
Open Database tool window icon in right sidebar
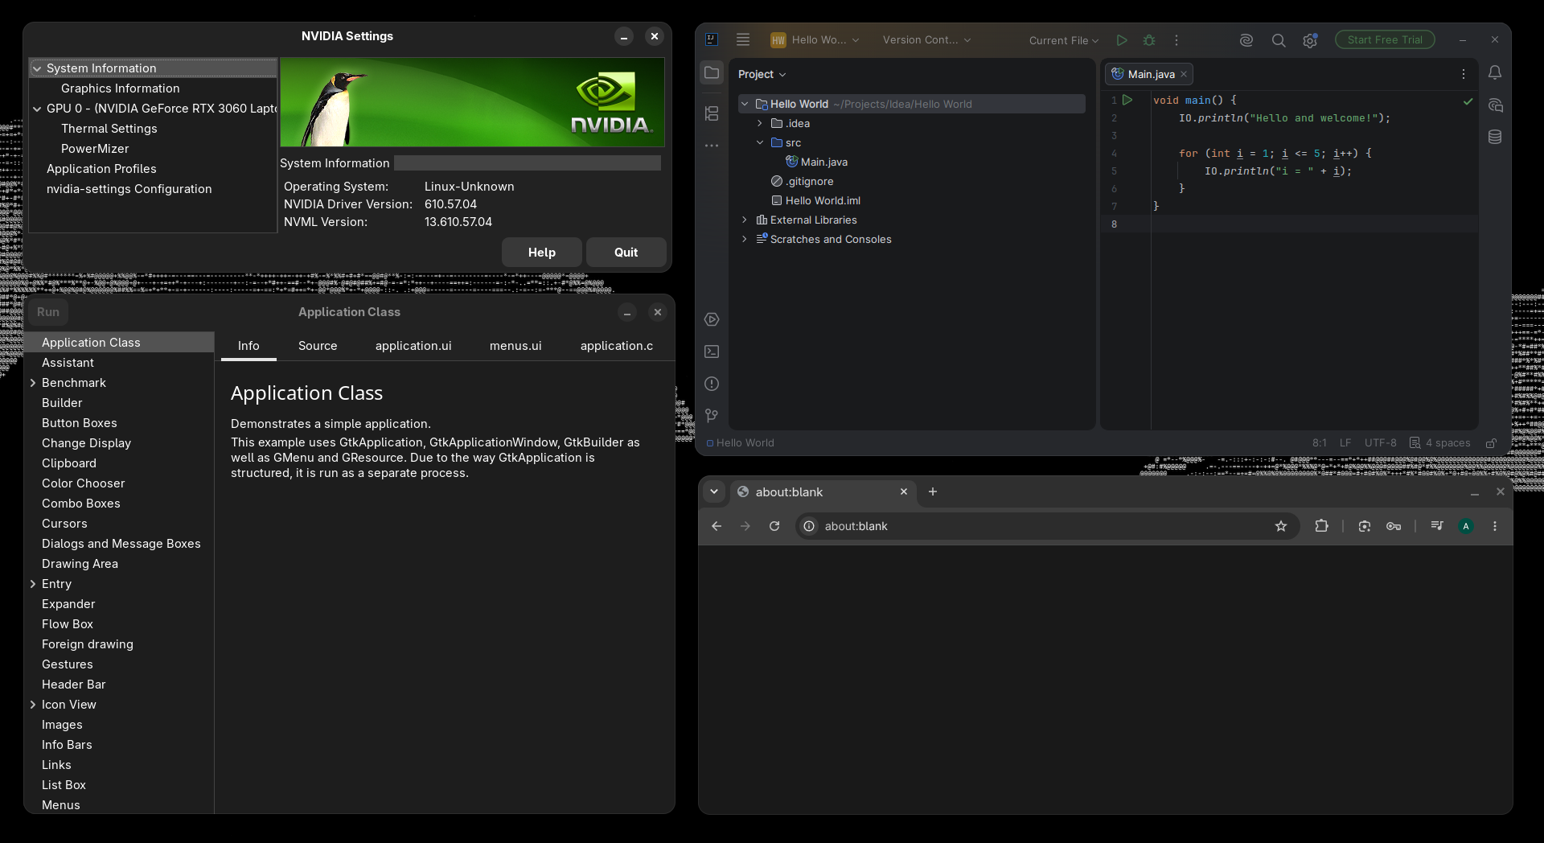pos(1495,137)
